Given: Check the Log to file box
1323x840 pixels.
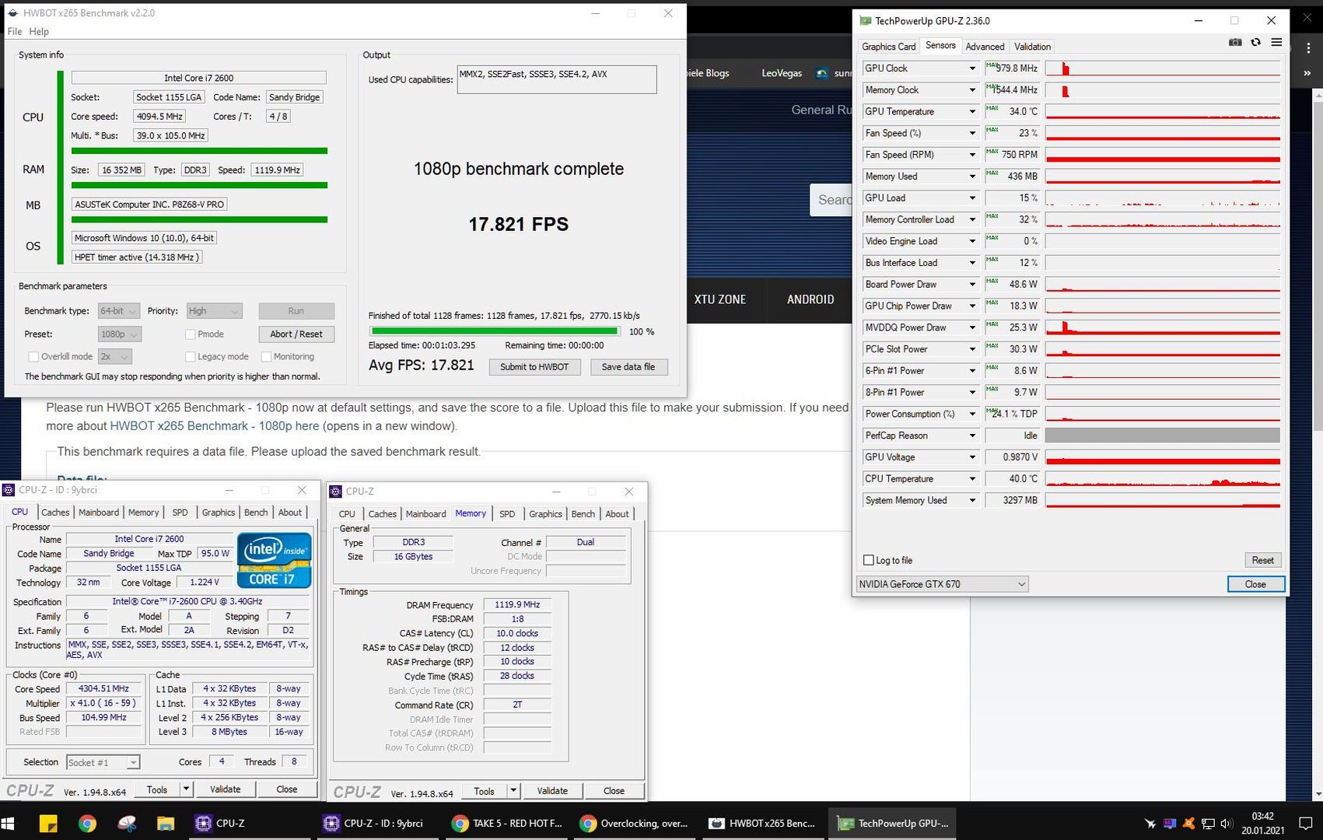Looking at the screenshot, I should pos(869,560).
